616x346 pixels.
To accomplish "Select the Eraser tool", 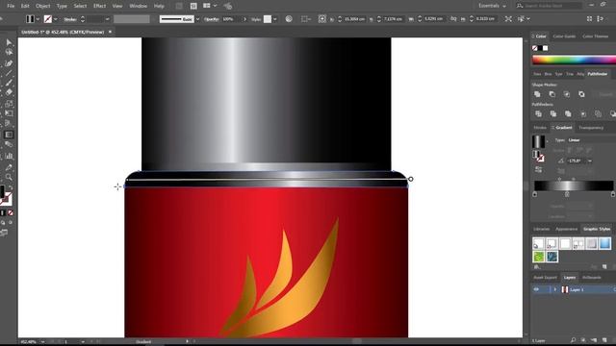I will (x=9, y=92).
